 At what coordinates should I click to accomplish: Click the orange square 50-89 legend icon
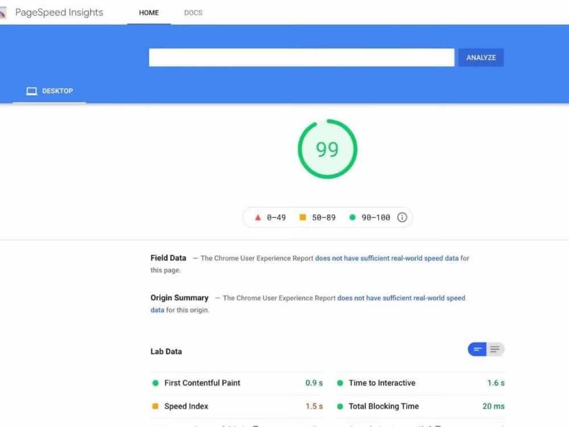click(303, 217)
